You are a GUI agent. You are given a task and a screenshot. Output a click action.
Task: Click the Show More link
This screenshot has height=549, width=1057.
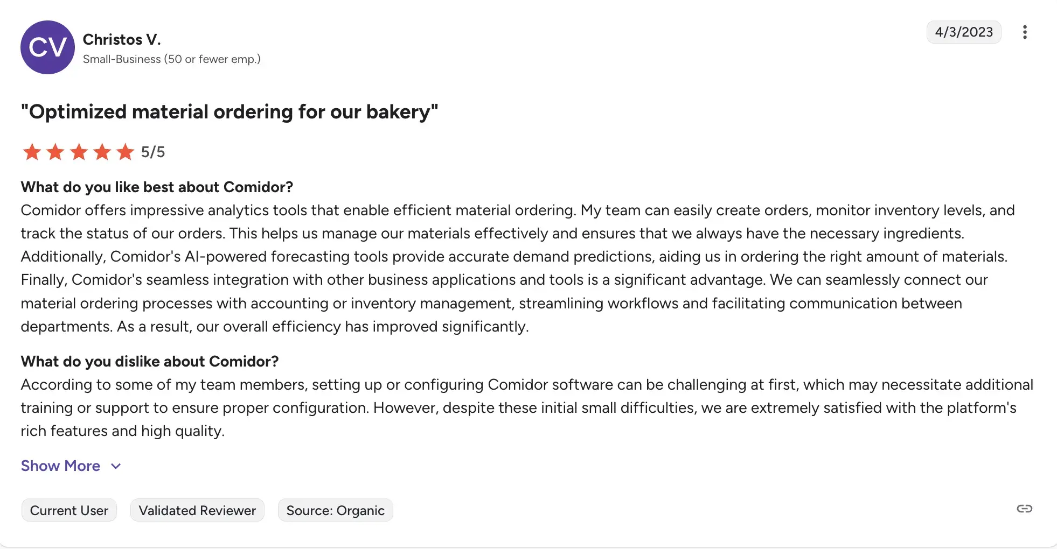[x=60, y=466]
